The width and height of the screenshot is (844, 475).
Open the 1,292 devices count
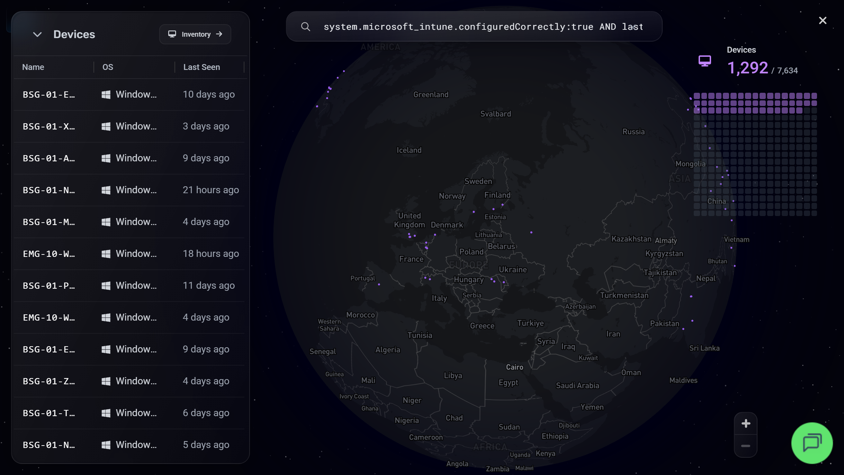click(747, 68)
